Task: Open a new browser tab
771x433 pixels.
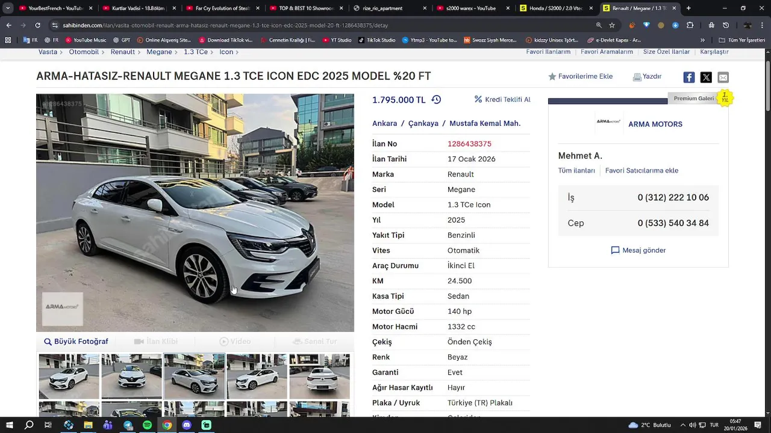Action: click(688, 8)
